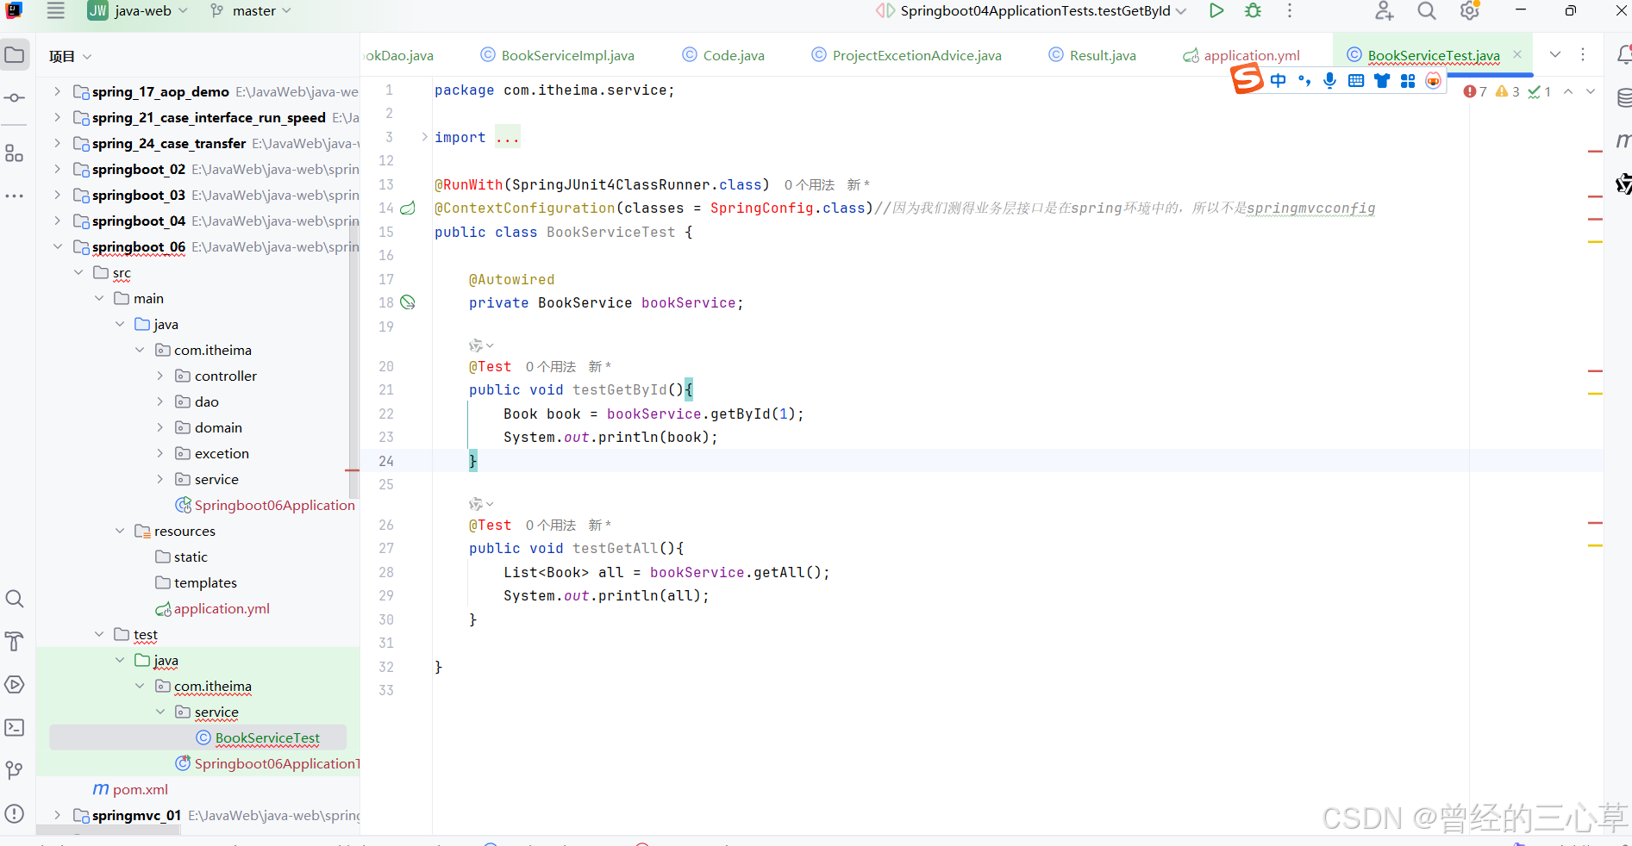This screenshot has width=1632, height=846.
Task: Click usages hint above testGetAll
Action: (x=551, y=526)
